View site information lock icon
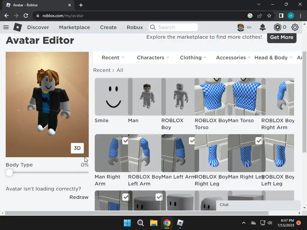This screenshot has width=307, height=230. (x=38, y=16)
